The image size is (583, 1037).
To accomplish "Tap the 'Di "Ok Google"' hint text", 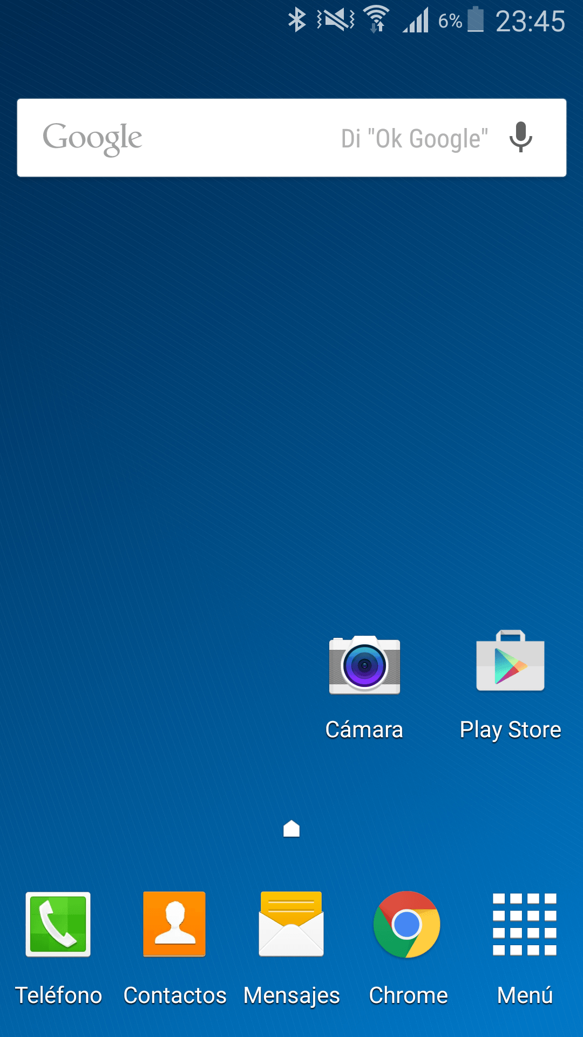I will [415, 139].
